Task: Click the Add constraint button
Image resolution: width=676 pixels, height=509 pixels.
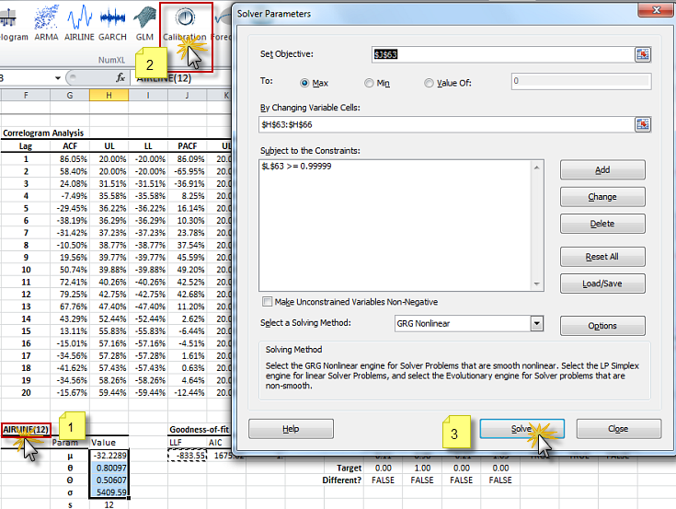Action: point(602,169)
